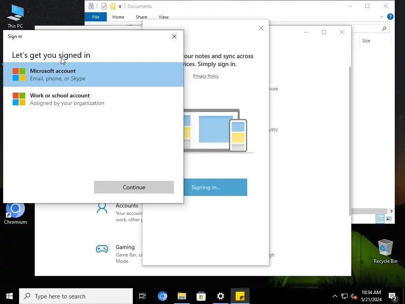Close the Sign in dialog

tap(174, 36)
